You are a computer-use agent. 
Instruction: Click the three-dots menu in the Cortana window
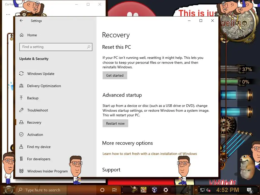pyautogui.click(x=8, y=14)
